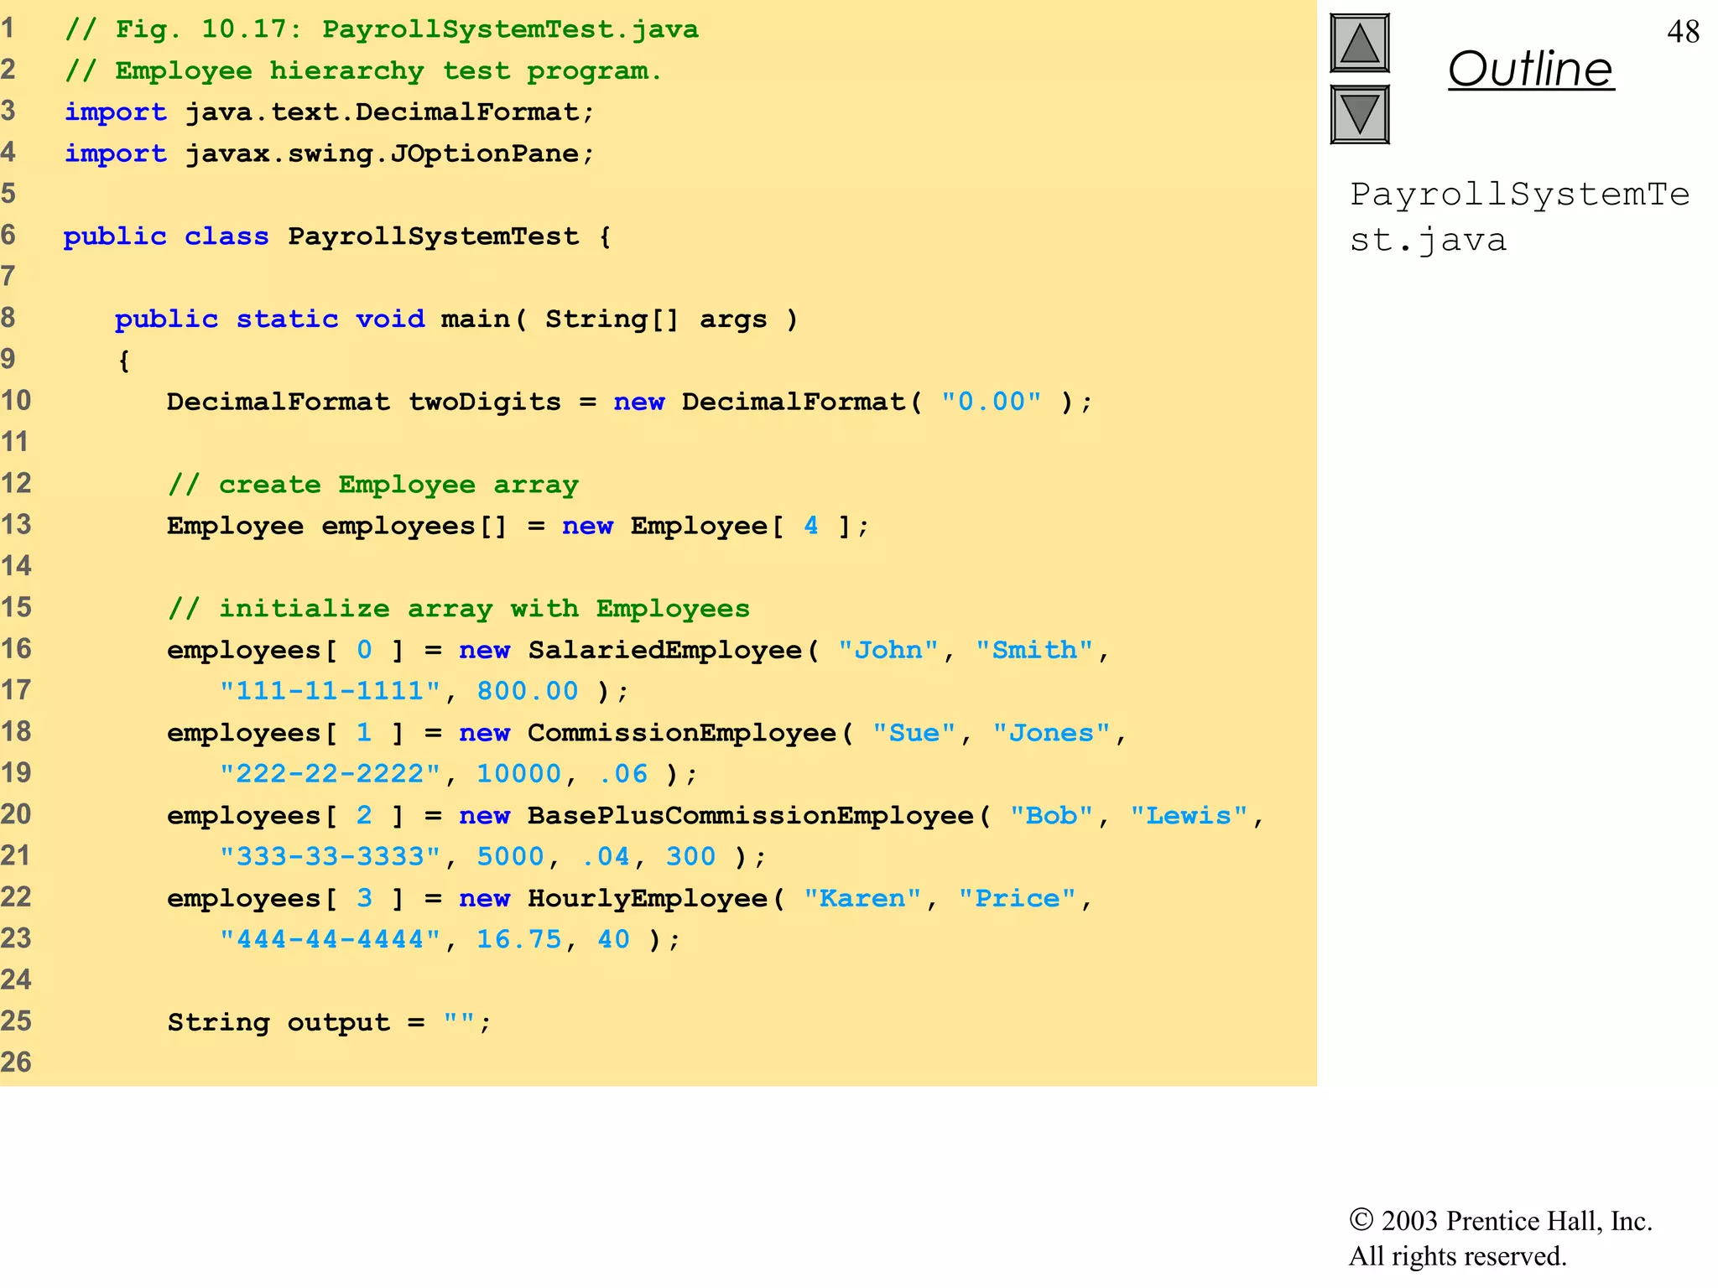Select the SalariedEmployee constructor call

pos(638,650)
